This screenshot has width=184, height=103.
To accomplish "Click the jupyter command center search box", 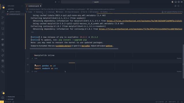I will tap(95, 2).
